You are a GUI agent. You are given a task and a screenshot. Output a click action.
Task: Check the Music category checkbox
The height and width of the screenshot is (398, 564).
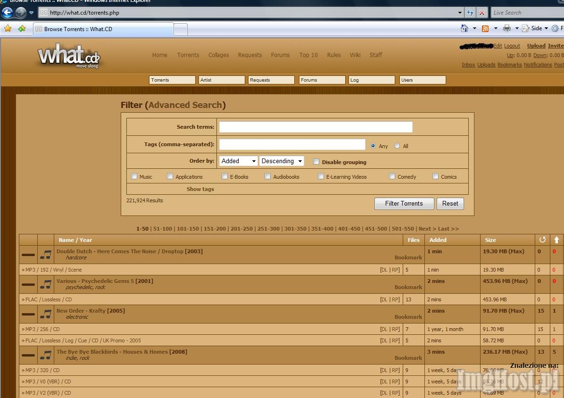(x=134, y=176)
